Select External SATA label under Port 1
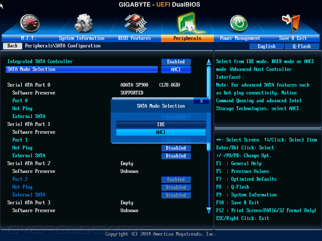This screenshot has width=322, height=241. (x=29, y=155)
